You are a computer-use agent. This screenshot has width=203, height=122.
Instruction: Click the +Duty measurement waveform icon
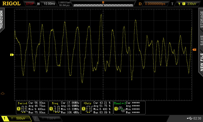pyautogui.click(x=89, y=109)
